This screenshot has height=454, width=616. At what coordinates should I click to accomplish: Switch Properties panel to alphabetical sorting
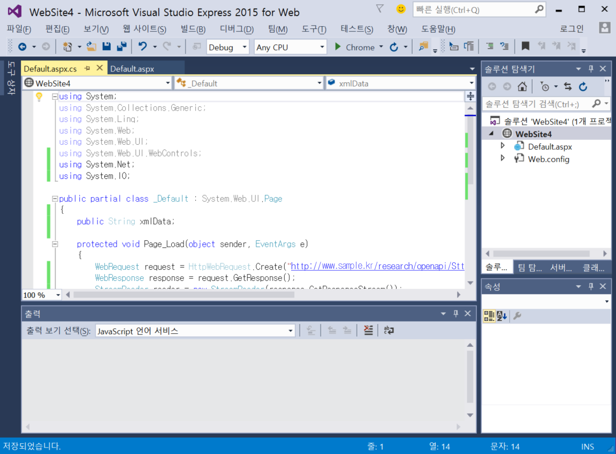[x=501, y=316]
